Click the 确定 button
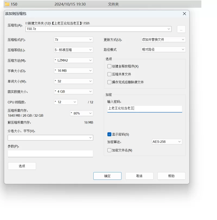This screenshot has height=220, width=217. tap(107, 176)
